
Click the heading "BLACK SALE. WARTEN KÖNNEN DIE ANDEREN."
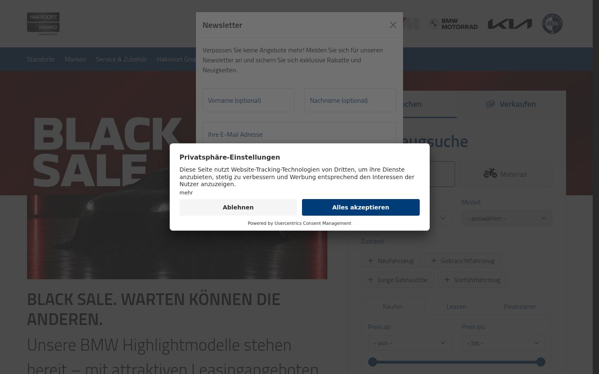(154, 309)
